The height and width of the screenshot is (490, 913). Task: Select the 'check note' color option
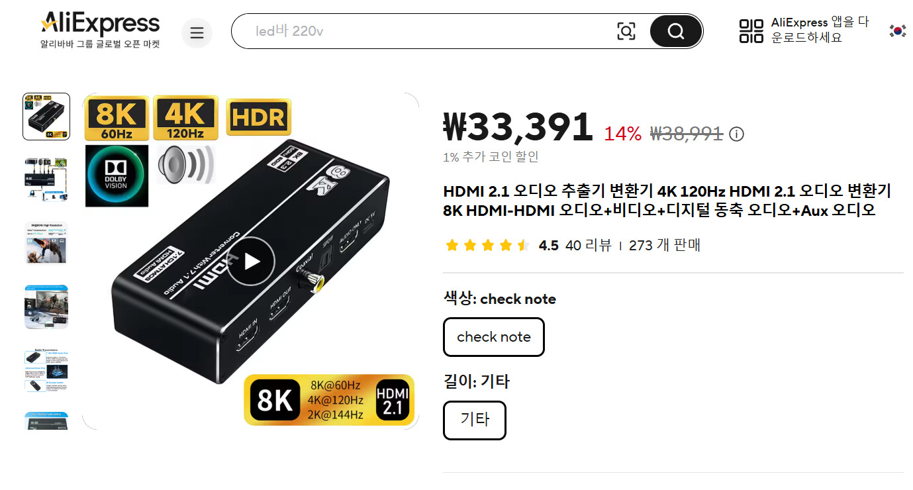point(494,337)
